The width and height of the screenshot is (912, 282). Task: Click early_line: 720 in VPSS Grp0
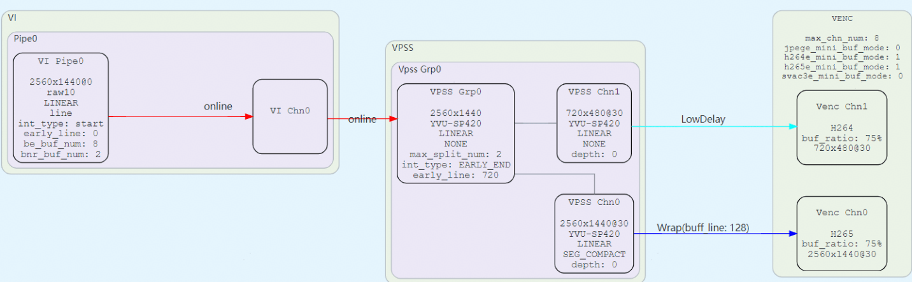click(x=455, y=175)
